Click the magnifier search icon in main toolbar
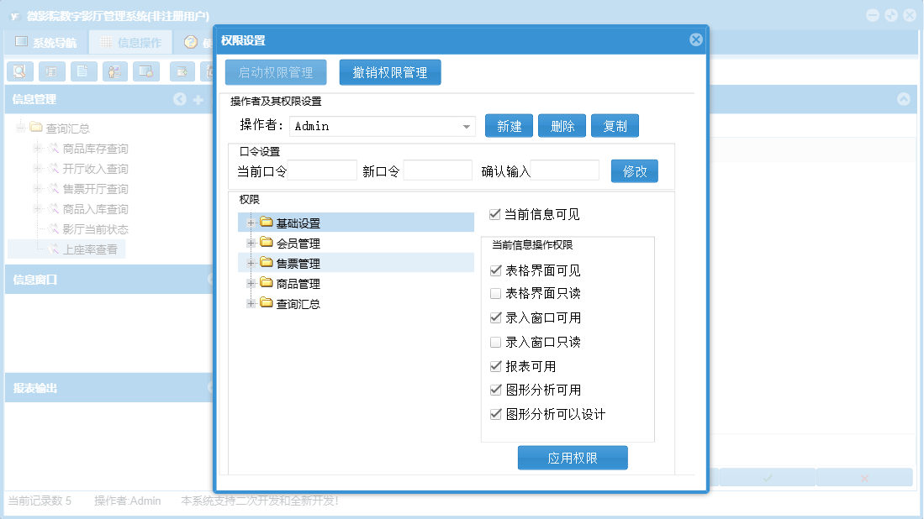Viewport: 924px width, 519px height. [x=20, y=71]
